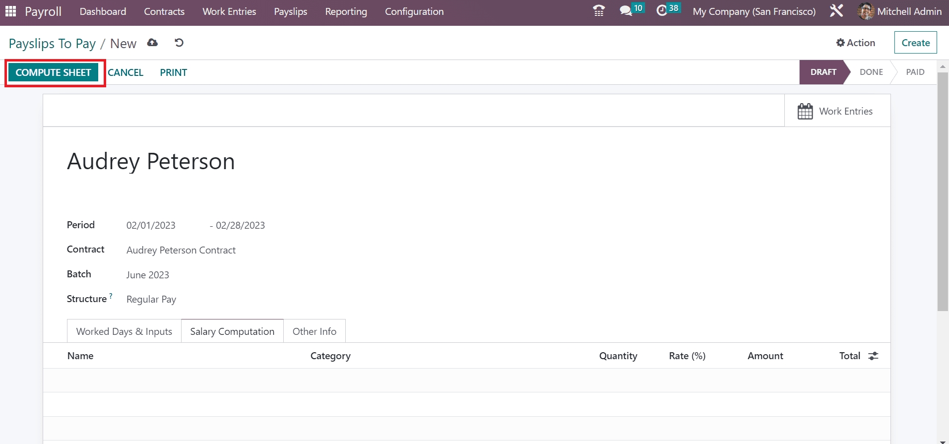Click the Create button
Image resolution: width=949 pixels, height=444 pixels.
(915, 43)
